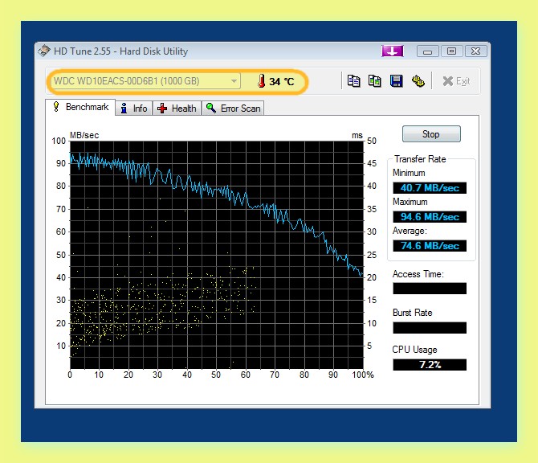This screenshot has width=538, height=463.
Task: Click the Minimum transfer rate value field
Action: coord(430,188)
